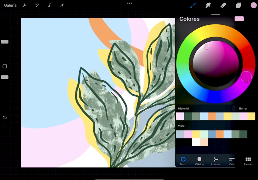258x180 pixels.
Task: Open the Galería gallery view
Action: pos(10,5)
